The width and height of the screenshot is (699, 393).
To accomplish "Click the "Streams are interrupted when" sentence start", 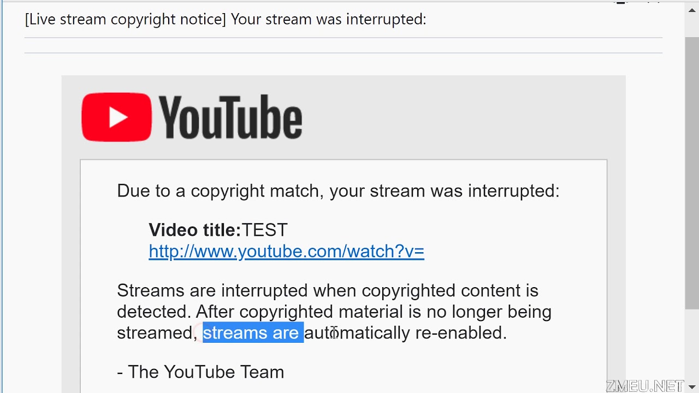I will 214,290.
